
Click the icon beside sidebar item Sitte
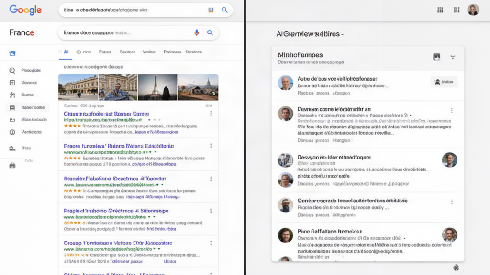click(x=12, y=148)
